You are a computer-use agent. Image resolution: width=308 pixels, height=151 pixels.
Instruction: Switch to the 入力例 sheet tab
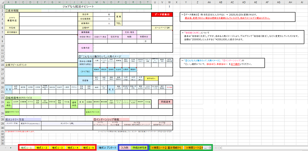point(125,148)
